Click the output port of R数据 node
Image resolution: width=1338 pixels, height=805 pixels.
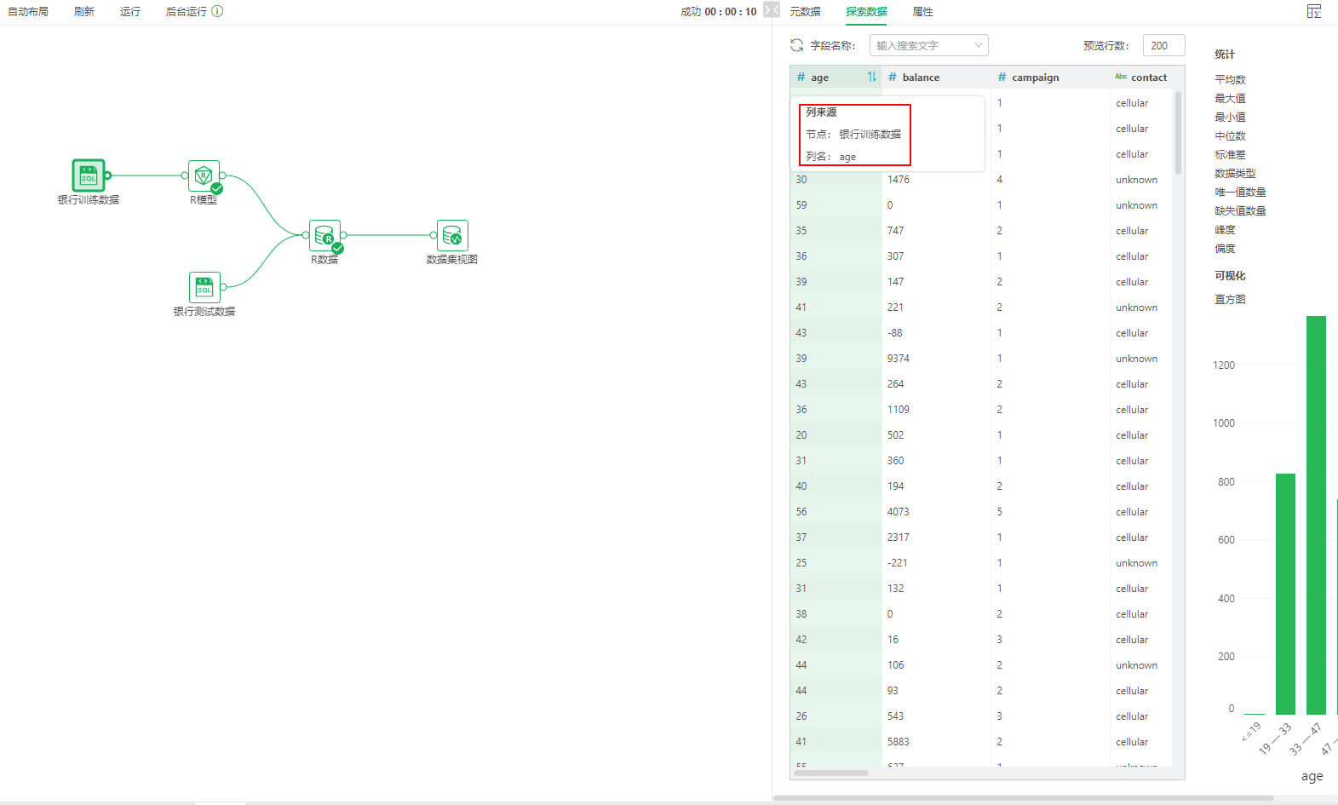(344, 235)
